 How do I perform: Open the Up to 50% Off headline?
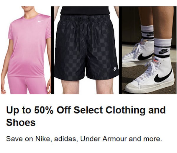click(x=86, y=116)
